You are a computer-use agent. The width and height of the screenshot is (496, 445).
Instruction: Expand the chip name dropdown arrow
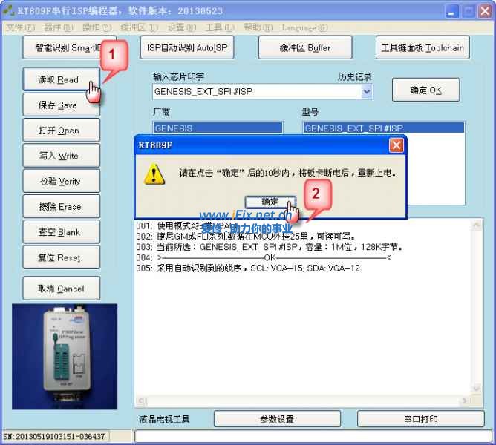366,92
